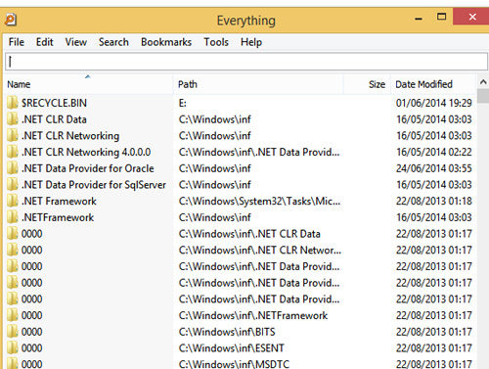Click folder icon of 0000 in inf\BITS
The width and height of the screenshot is (489, 369).
coord(13,332)
